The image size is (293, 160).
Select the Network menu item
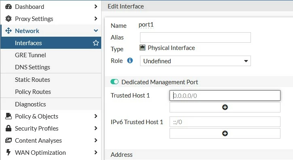click(x=51, y=31)
